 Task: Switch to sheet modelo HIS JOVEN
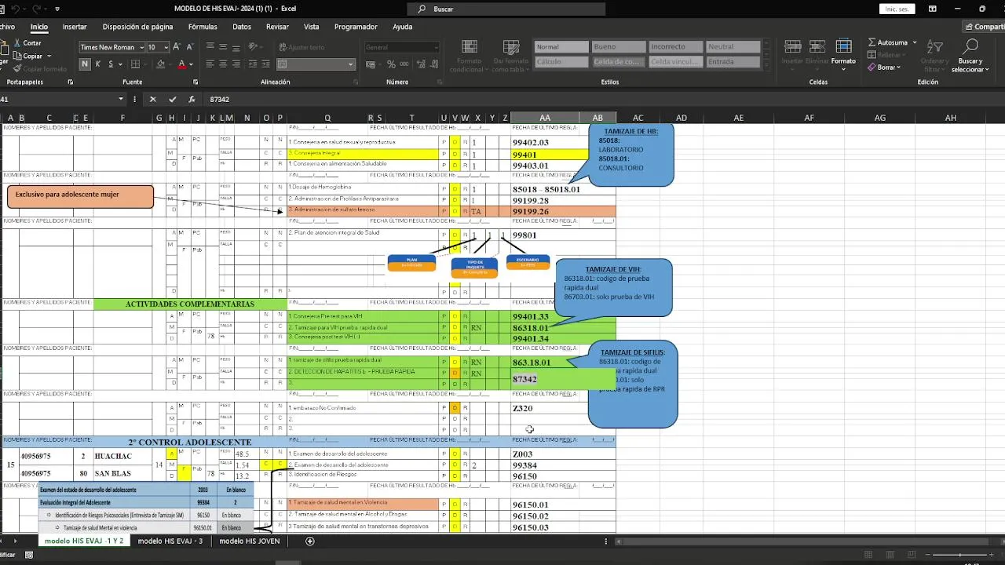point(249,541)
